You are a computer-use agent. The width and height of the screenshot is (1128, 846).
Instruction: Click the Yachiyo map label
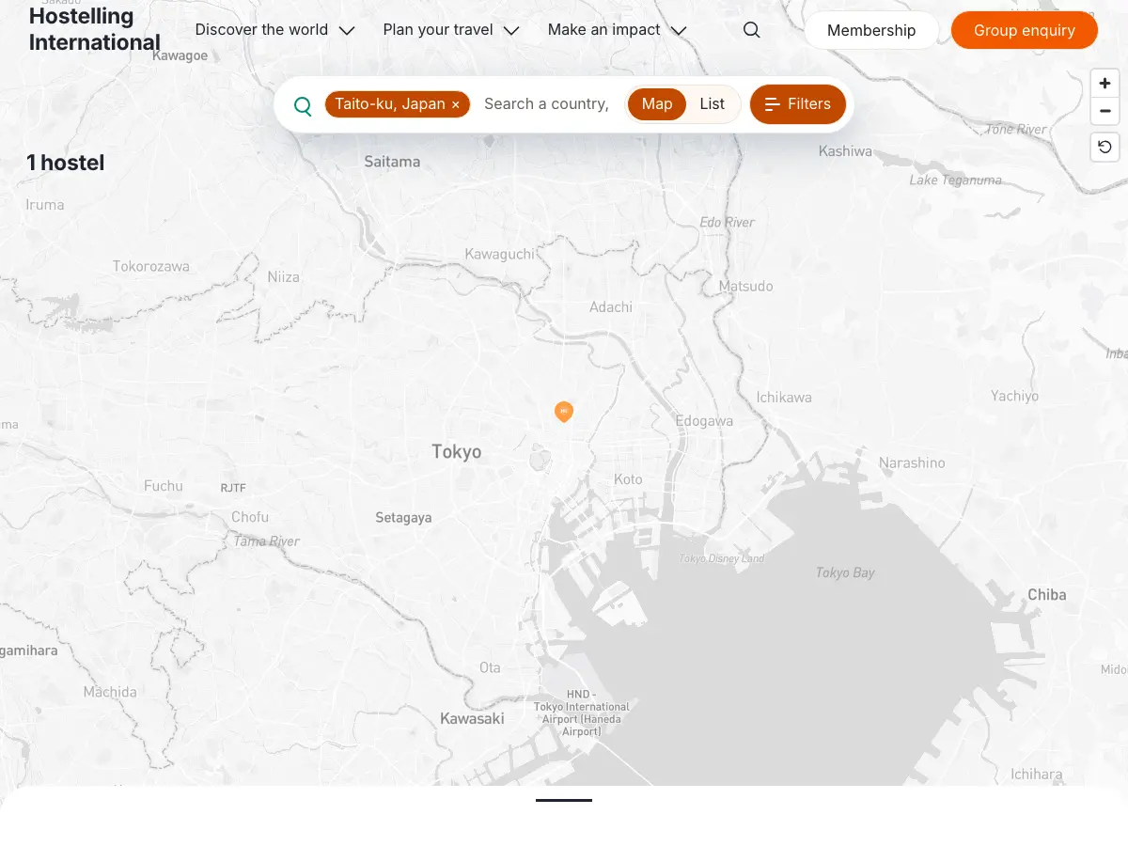[1014, 397]
